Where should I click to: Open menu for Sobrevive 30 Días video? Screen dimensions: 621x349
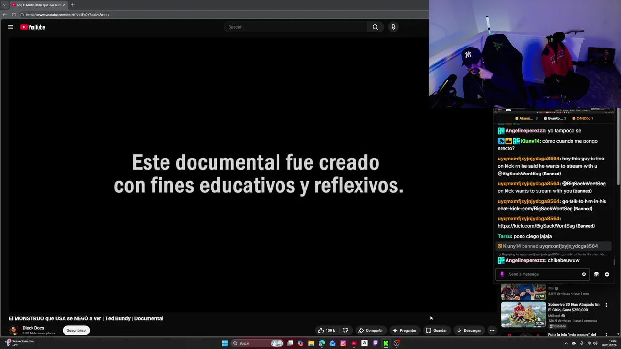pyautogui.click(x=606, y=305)
